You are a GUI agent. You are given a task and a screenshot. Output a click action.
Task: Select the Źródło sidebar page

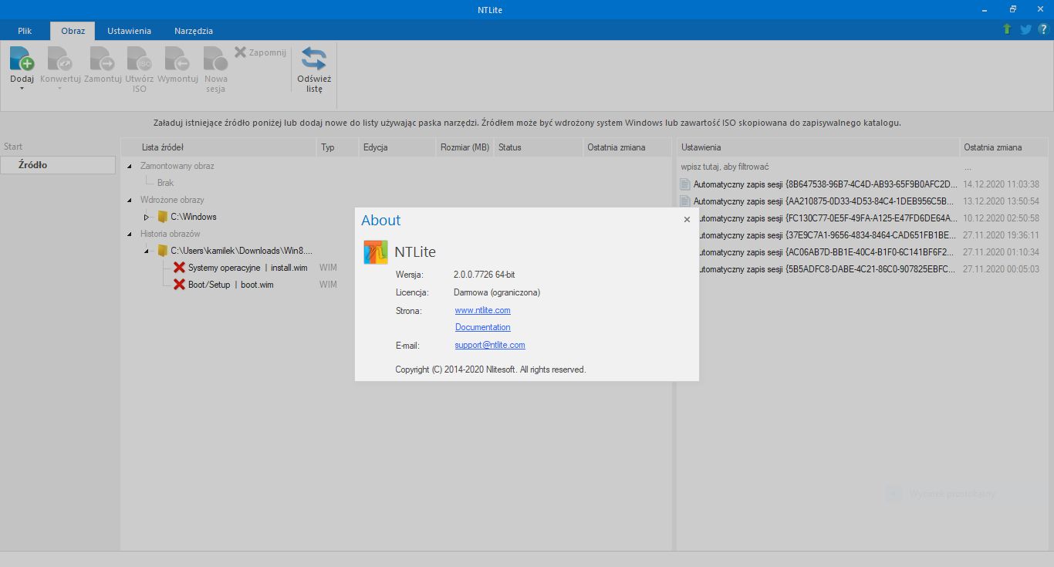click(x=58, y=165)
